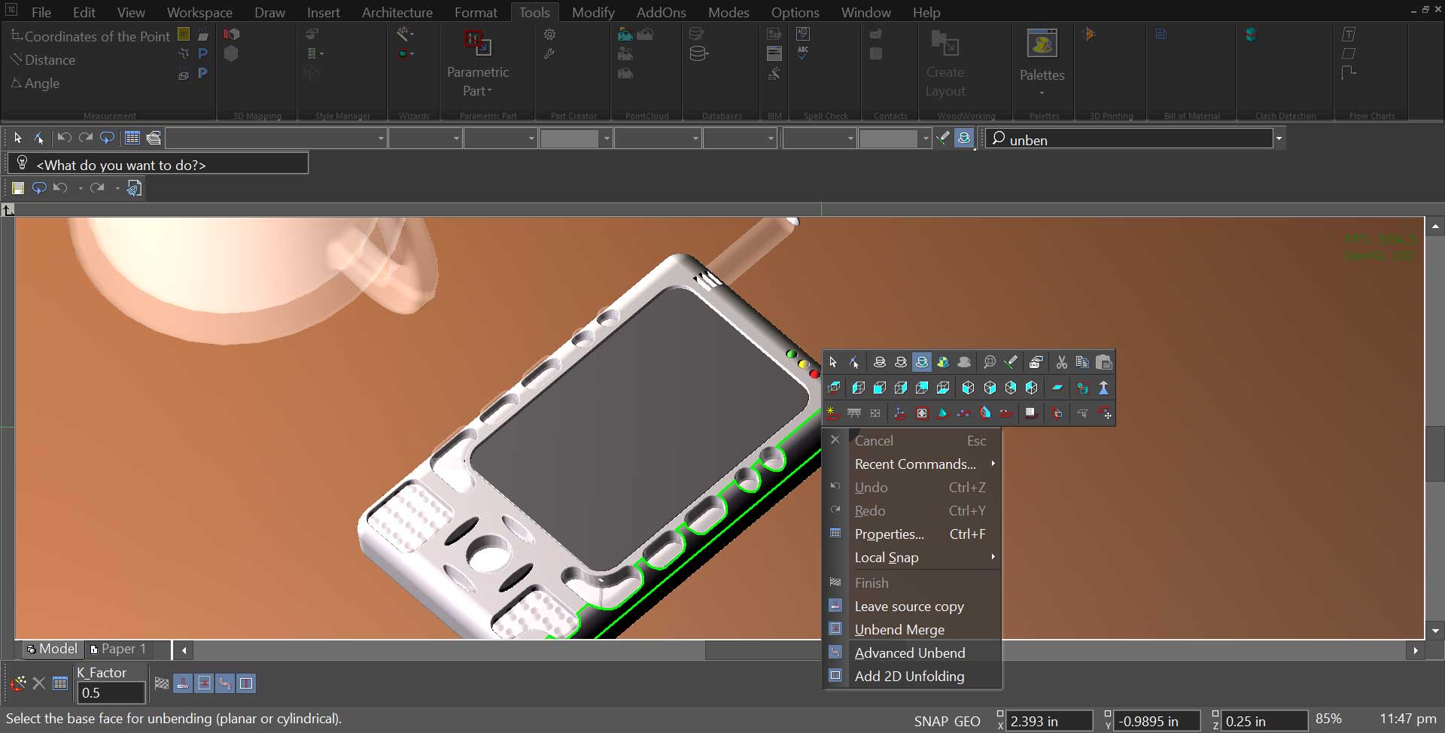Click Distance measurement tool
1445x733 pixels.
(x=43, y=59)
